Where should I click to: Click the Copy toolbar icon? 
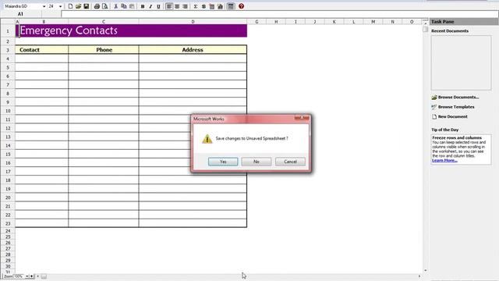[x=124, y=6]
